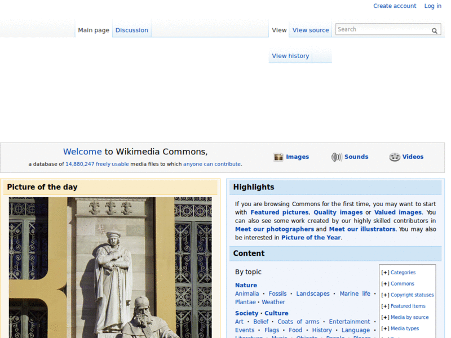Viewport: 451px width, 338px height.
Task: Click the Log in link
Action: [432, 6]
